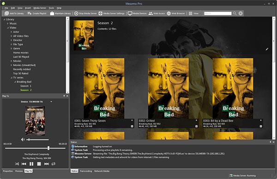Collapse the Breaking Bad node
The height and width of the screenshot is (179, 277).
tap(15, 82)
